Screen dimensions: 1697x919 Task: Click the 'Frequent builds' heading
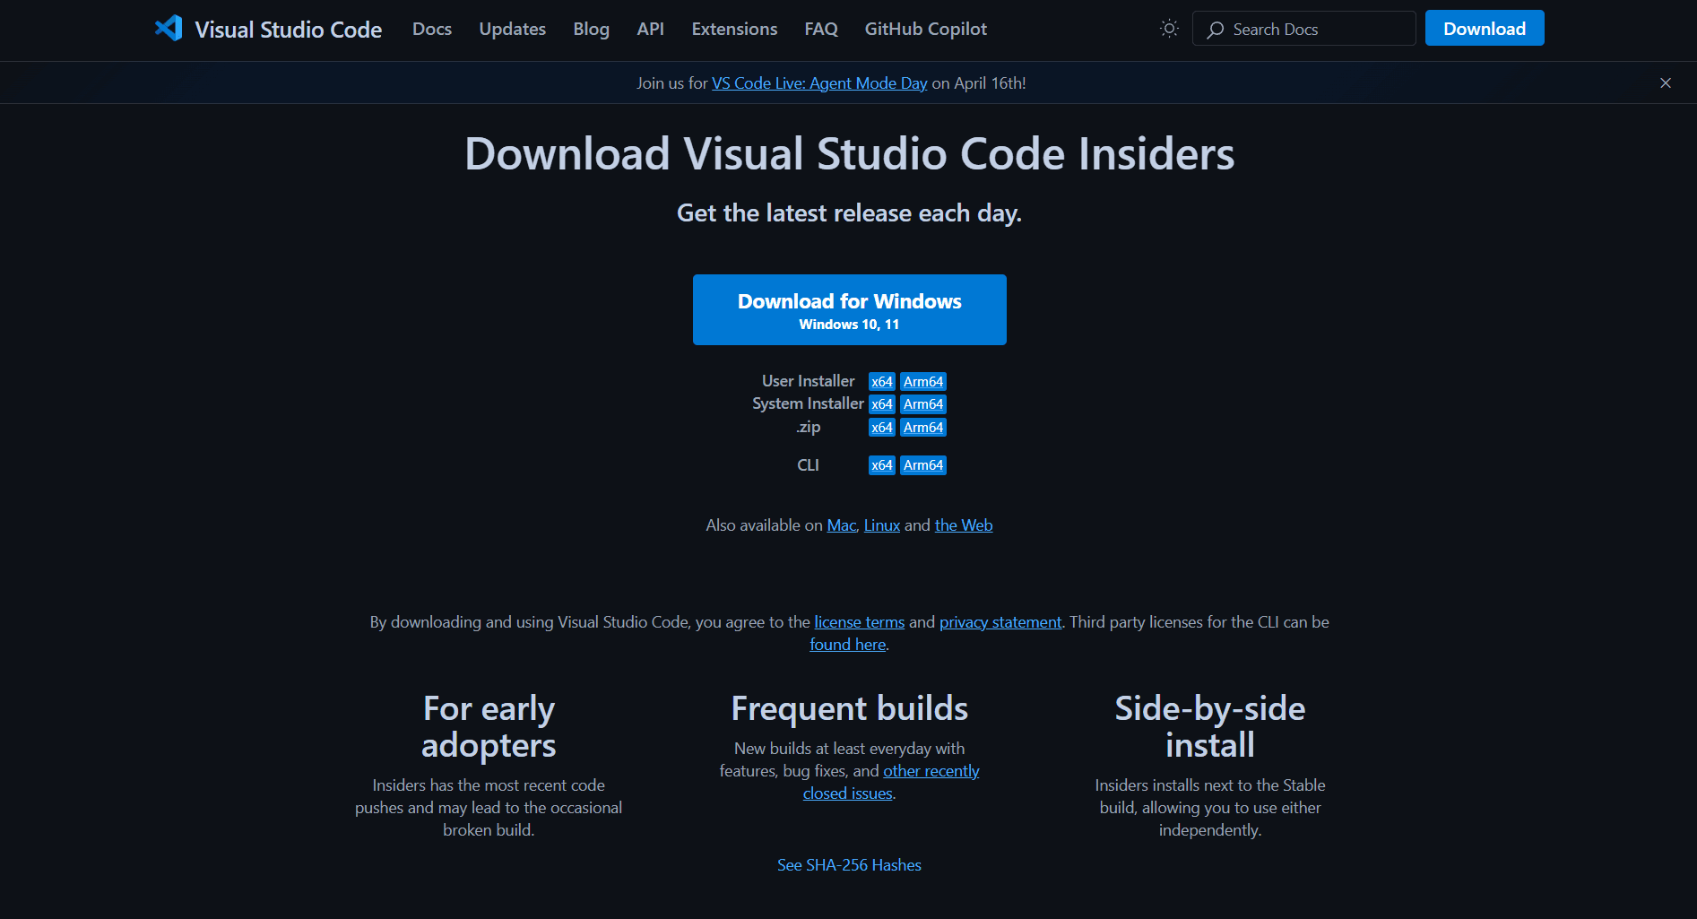[849, 708]
